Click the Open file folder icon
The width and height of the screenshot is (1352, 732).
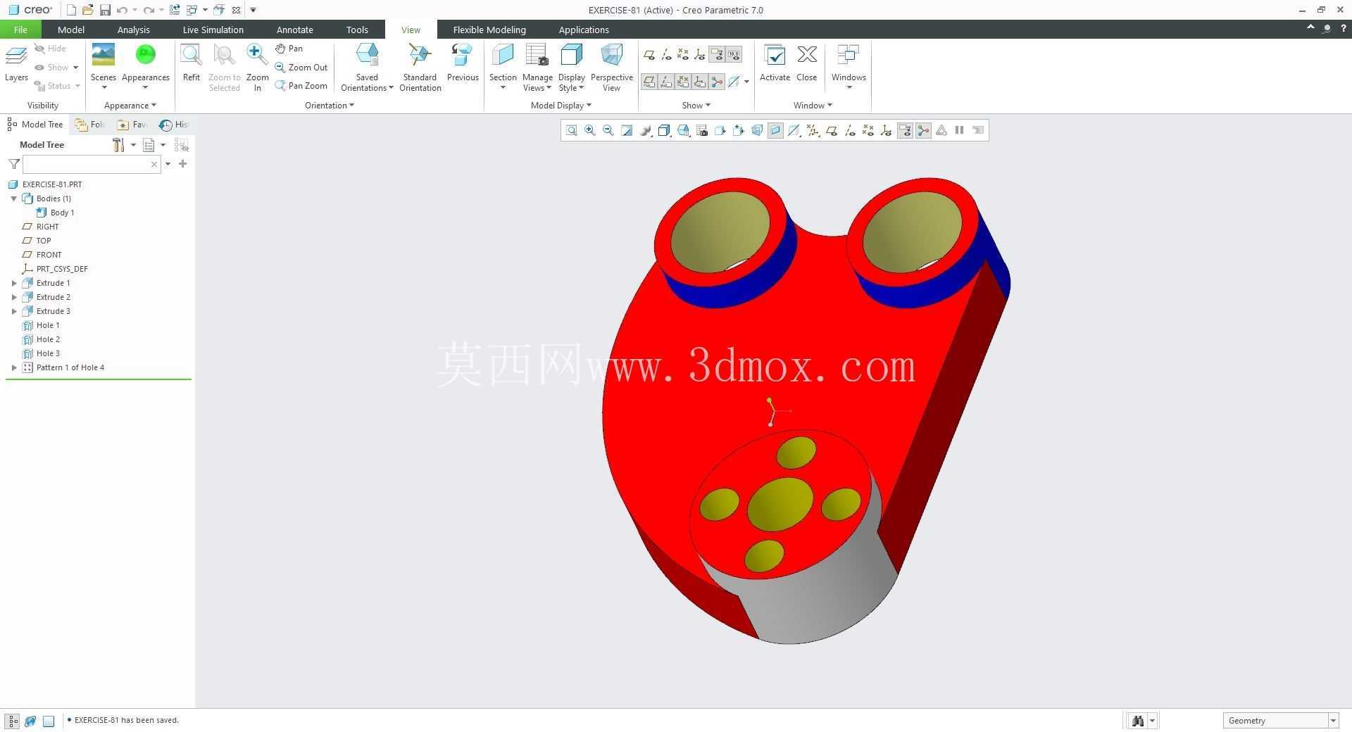87,10
